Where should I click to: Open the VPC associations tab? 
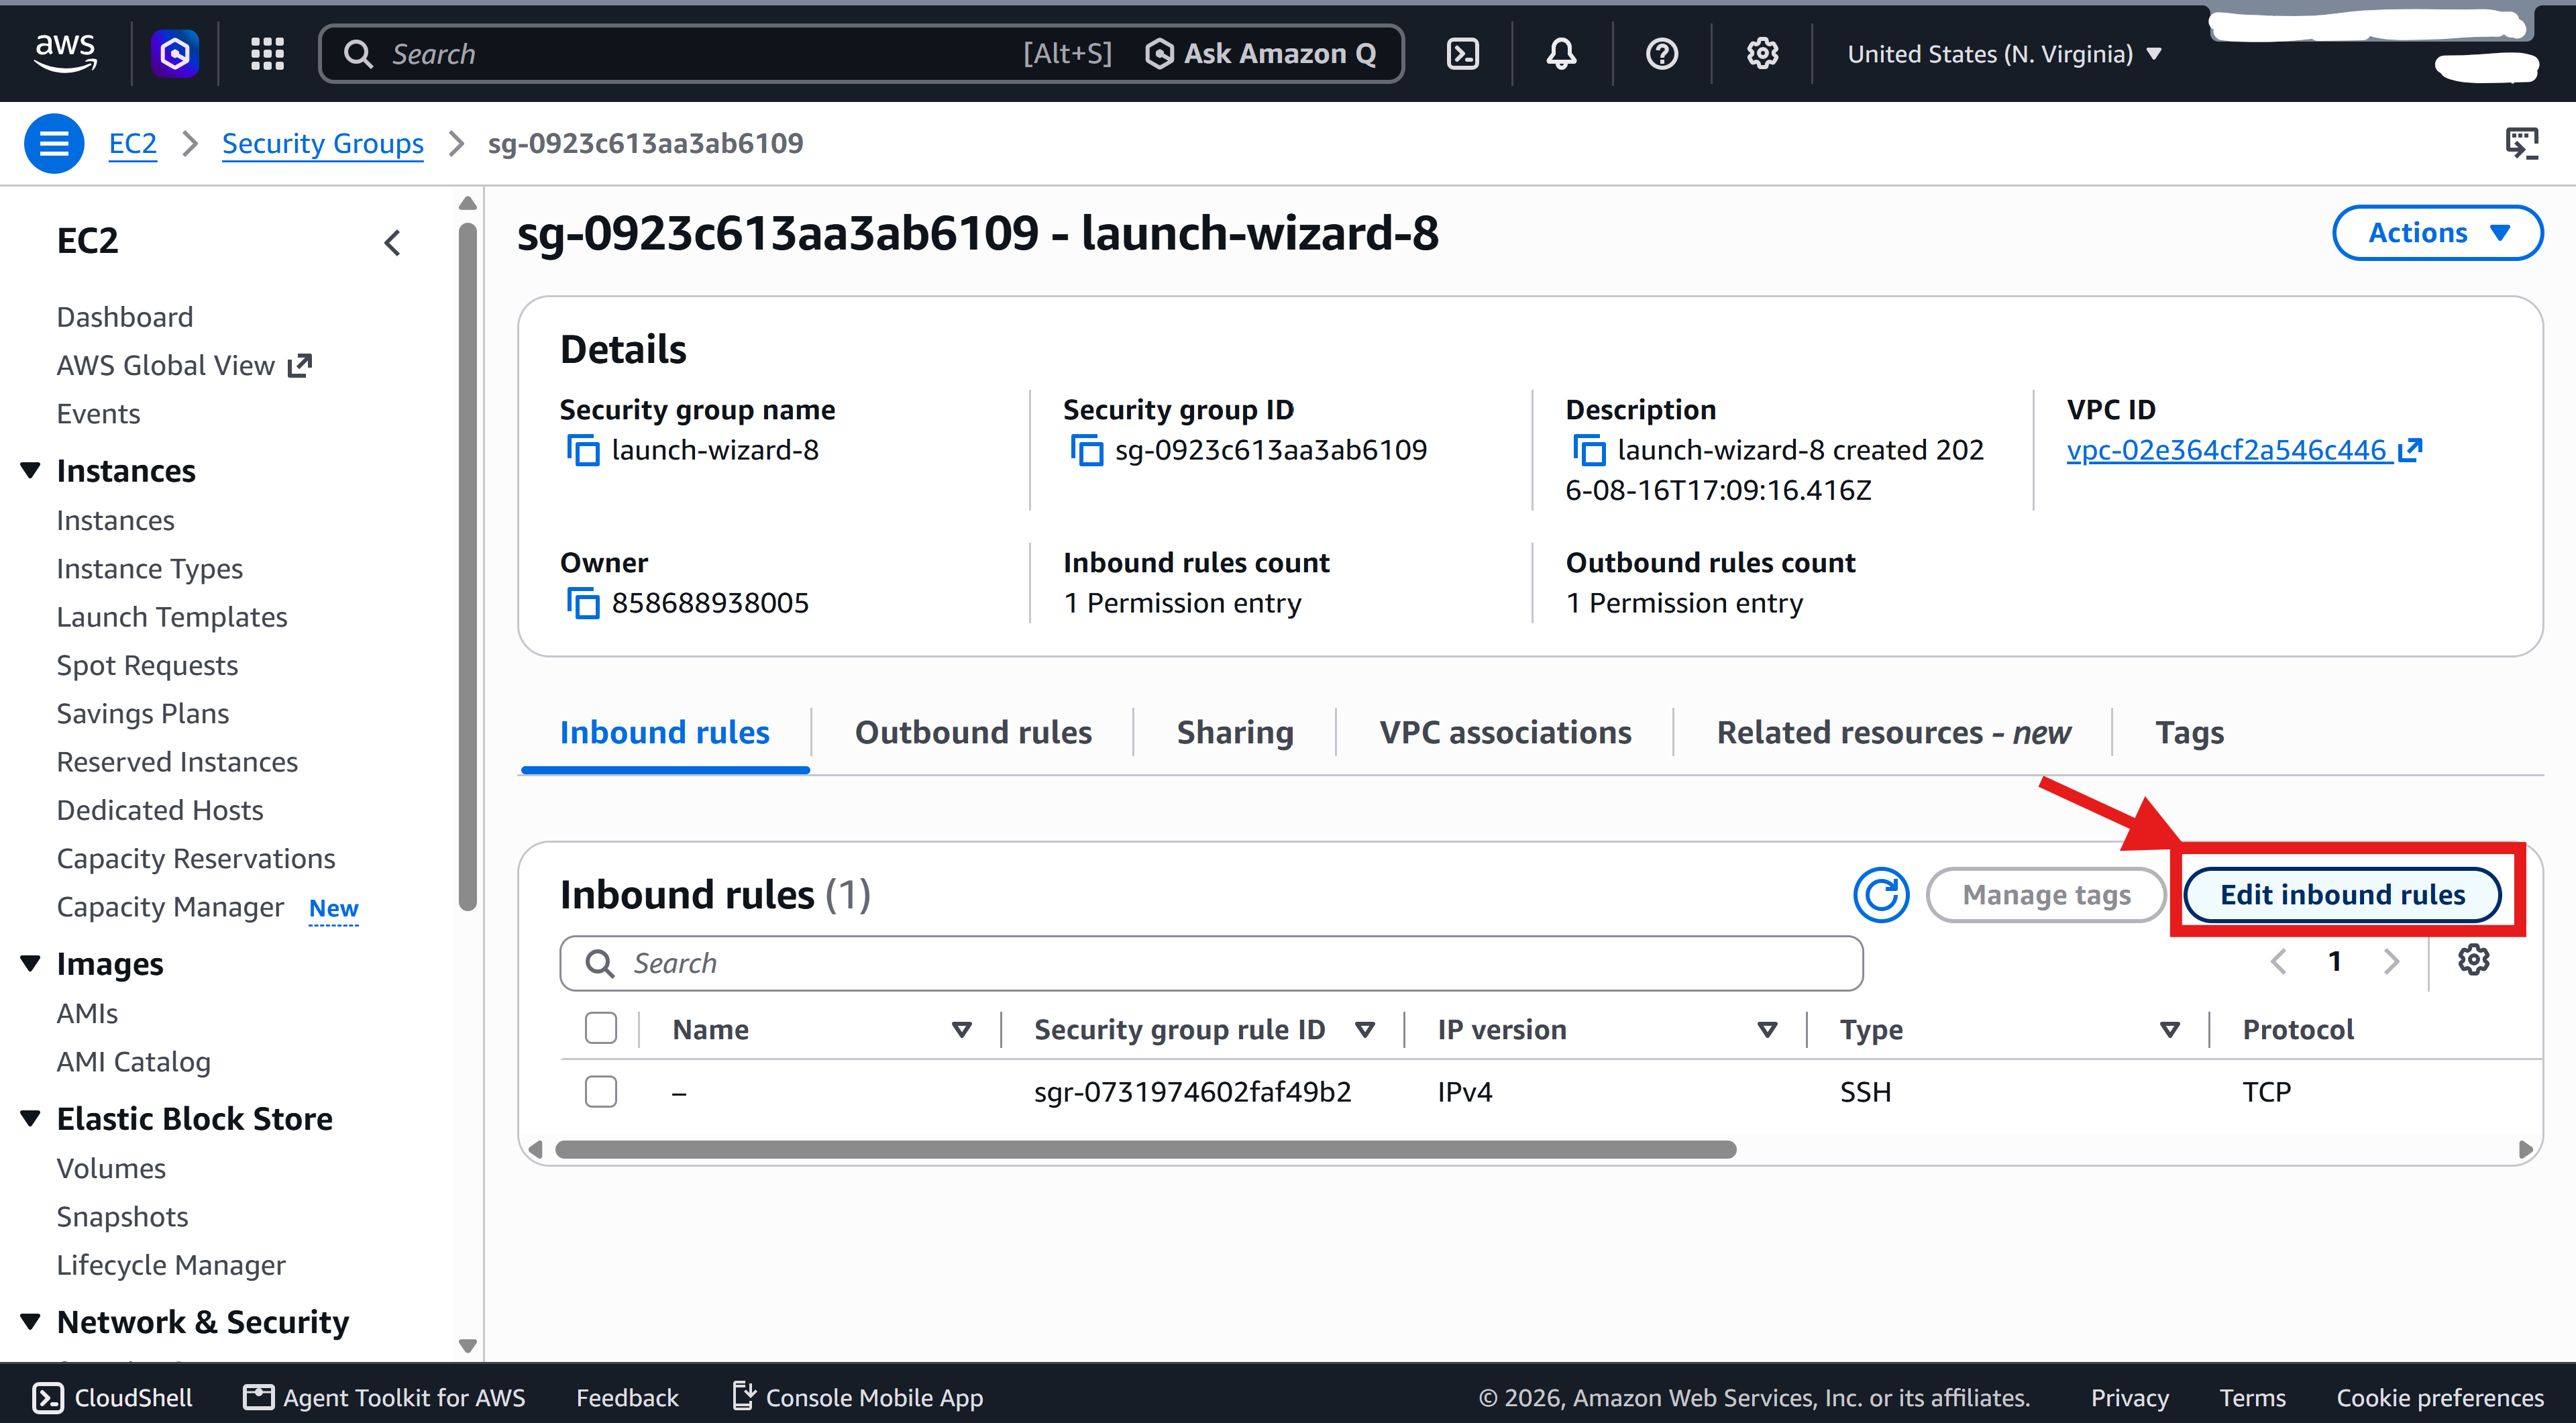point(1505,733)
